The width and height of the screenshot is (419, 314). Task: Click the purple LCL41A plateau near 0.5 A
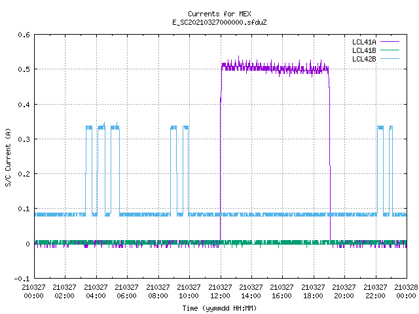coord(275,68)
